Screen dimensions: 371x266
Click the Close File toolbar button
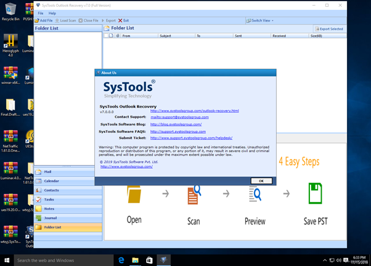89,20
